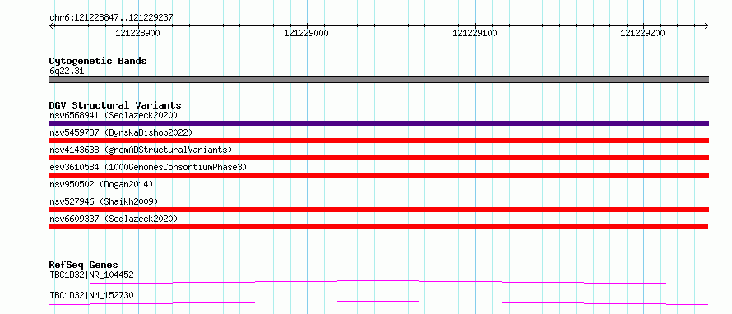Click the red nsv527946 variant bar

(378, 210)
